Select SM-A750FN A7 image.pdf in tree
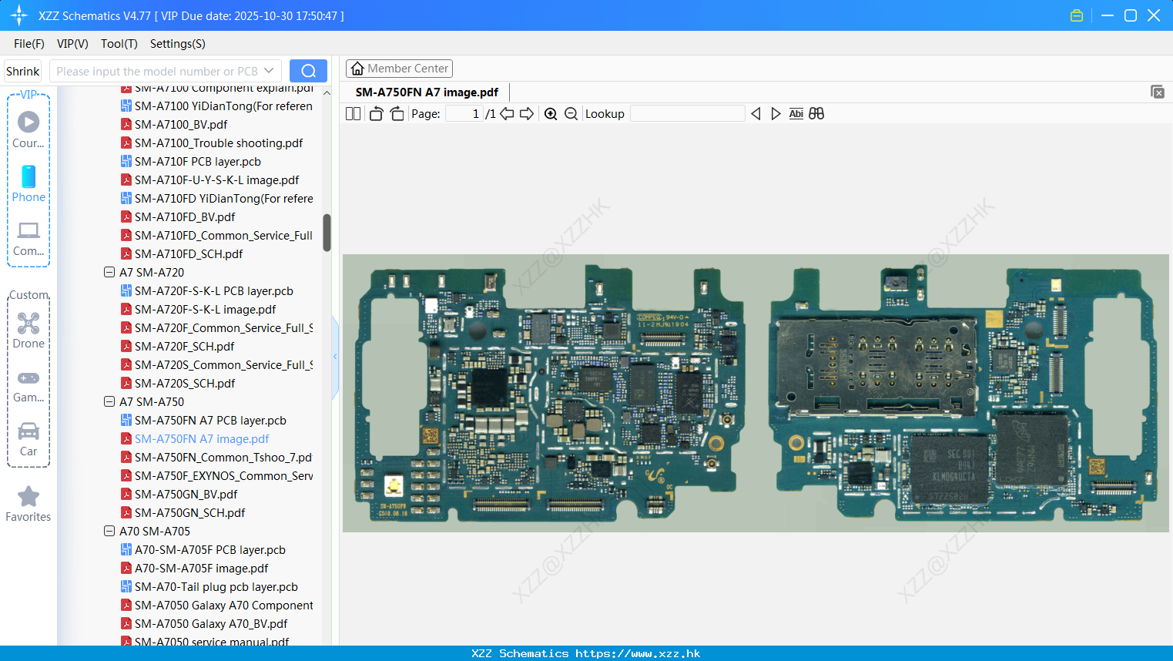The image size is (1173, 661). click(x=202, y=438)
